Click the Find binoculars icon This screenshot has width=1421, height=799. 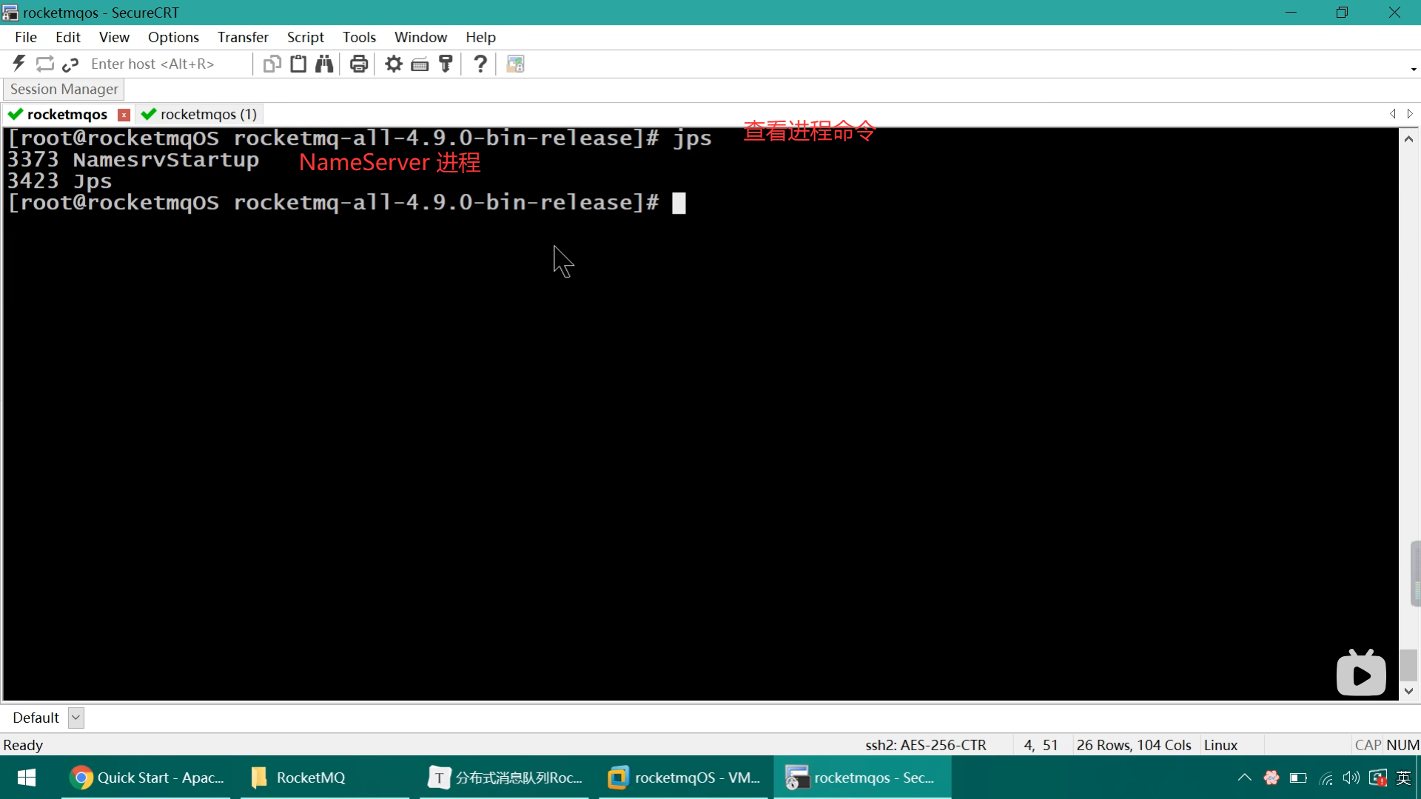(x=324, y=64)
